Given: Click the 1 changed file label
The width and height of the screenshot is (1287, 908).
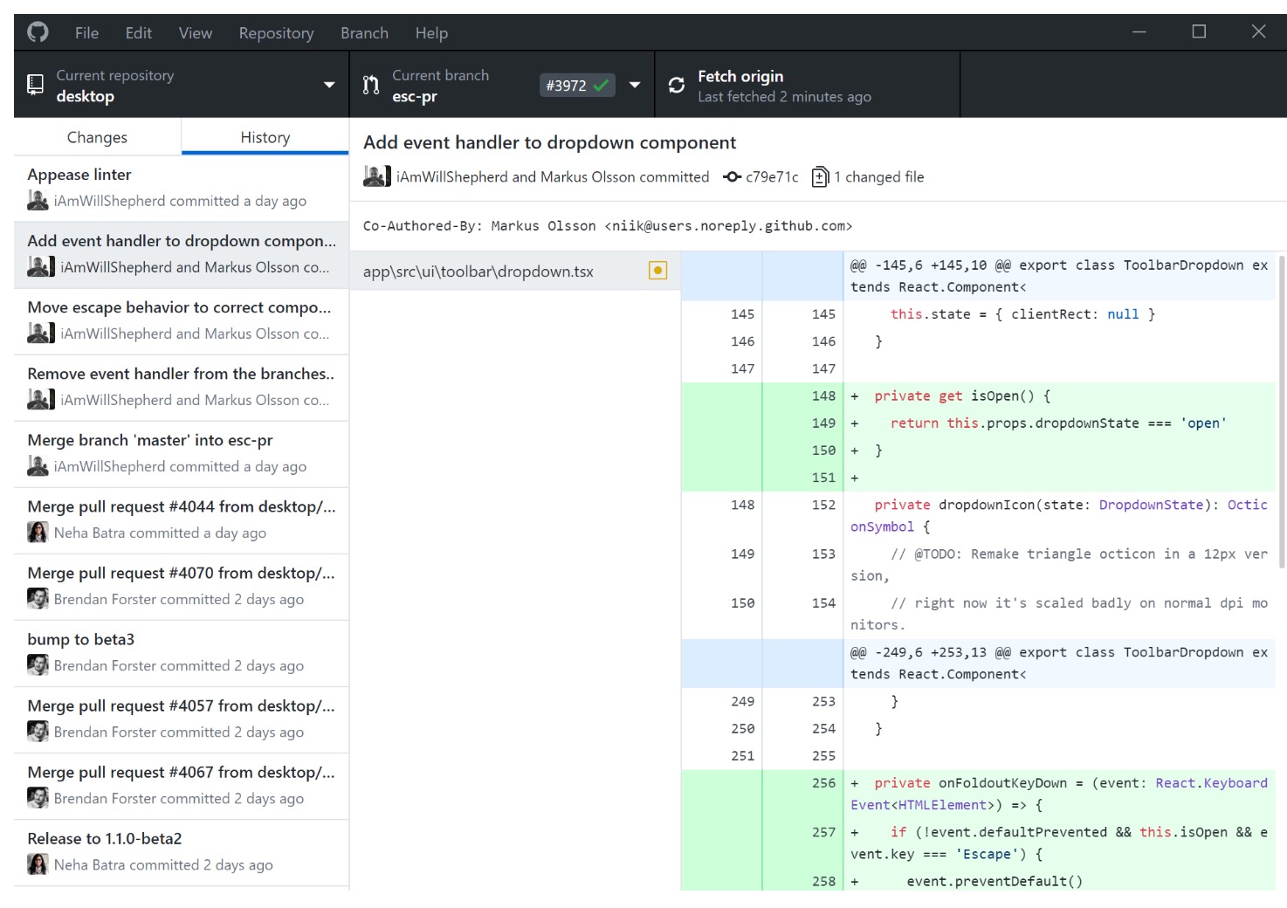Looking at the screenshot, I should click(x=878, y=177).
